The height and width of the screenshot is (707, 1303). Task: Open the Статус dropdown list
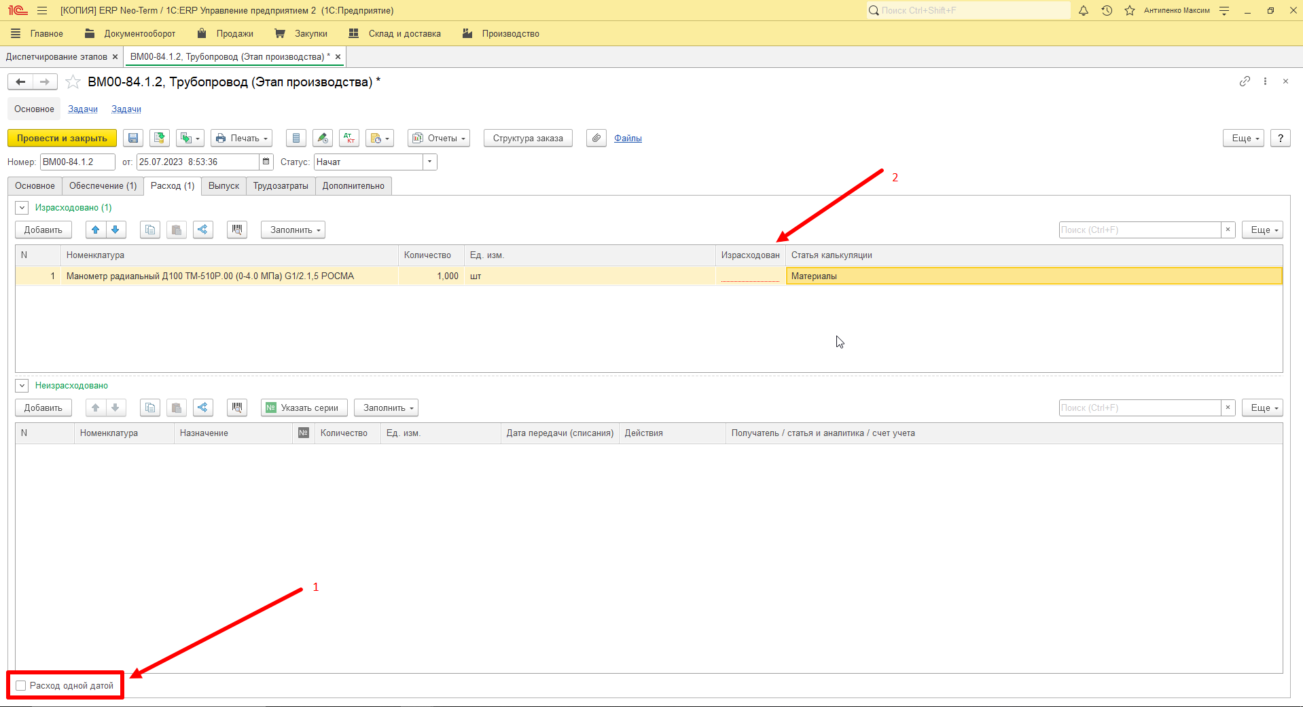(430, 162)
